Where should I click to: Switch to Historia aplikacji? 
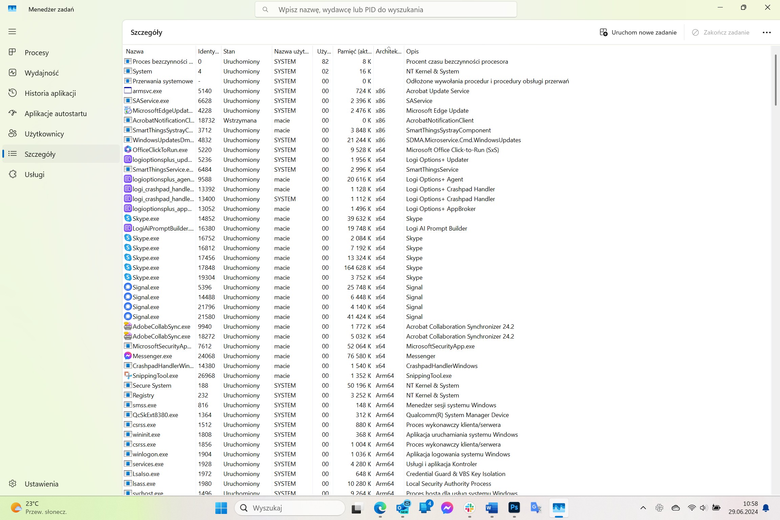61,93
